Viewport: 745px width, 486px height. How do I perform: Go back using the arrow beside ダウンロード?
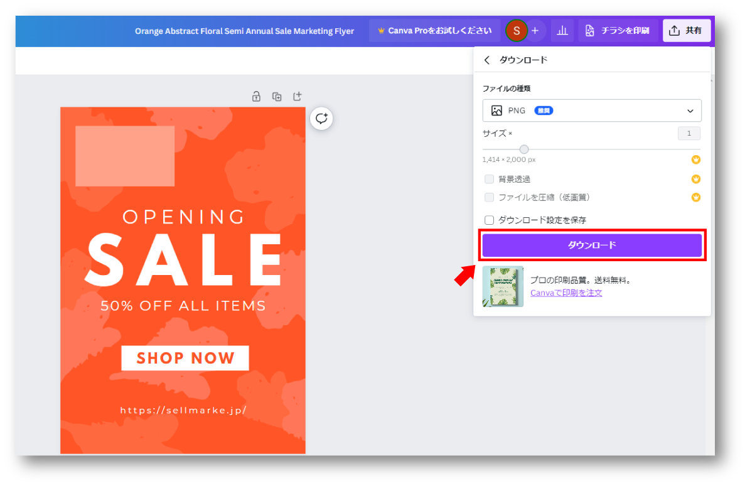pos(487,60)
